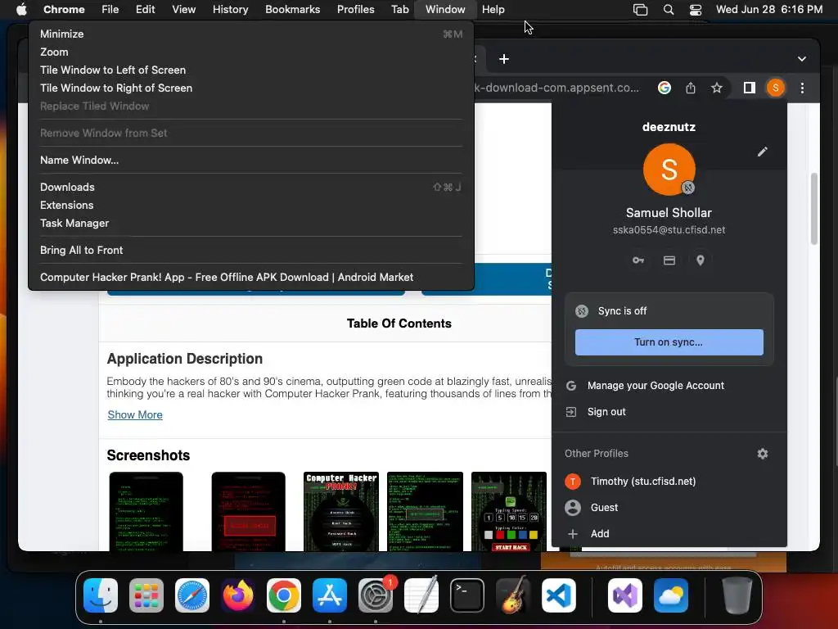The width and height of the screenshot is (838, 629).
Task: Open the Apple menu
Action: (x=21, y=9)
